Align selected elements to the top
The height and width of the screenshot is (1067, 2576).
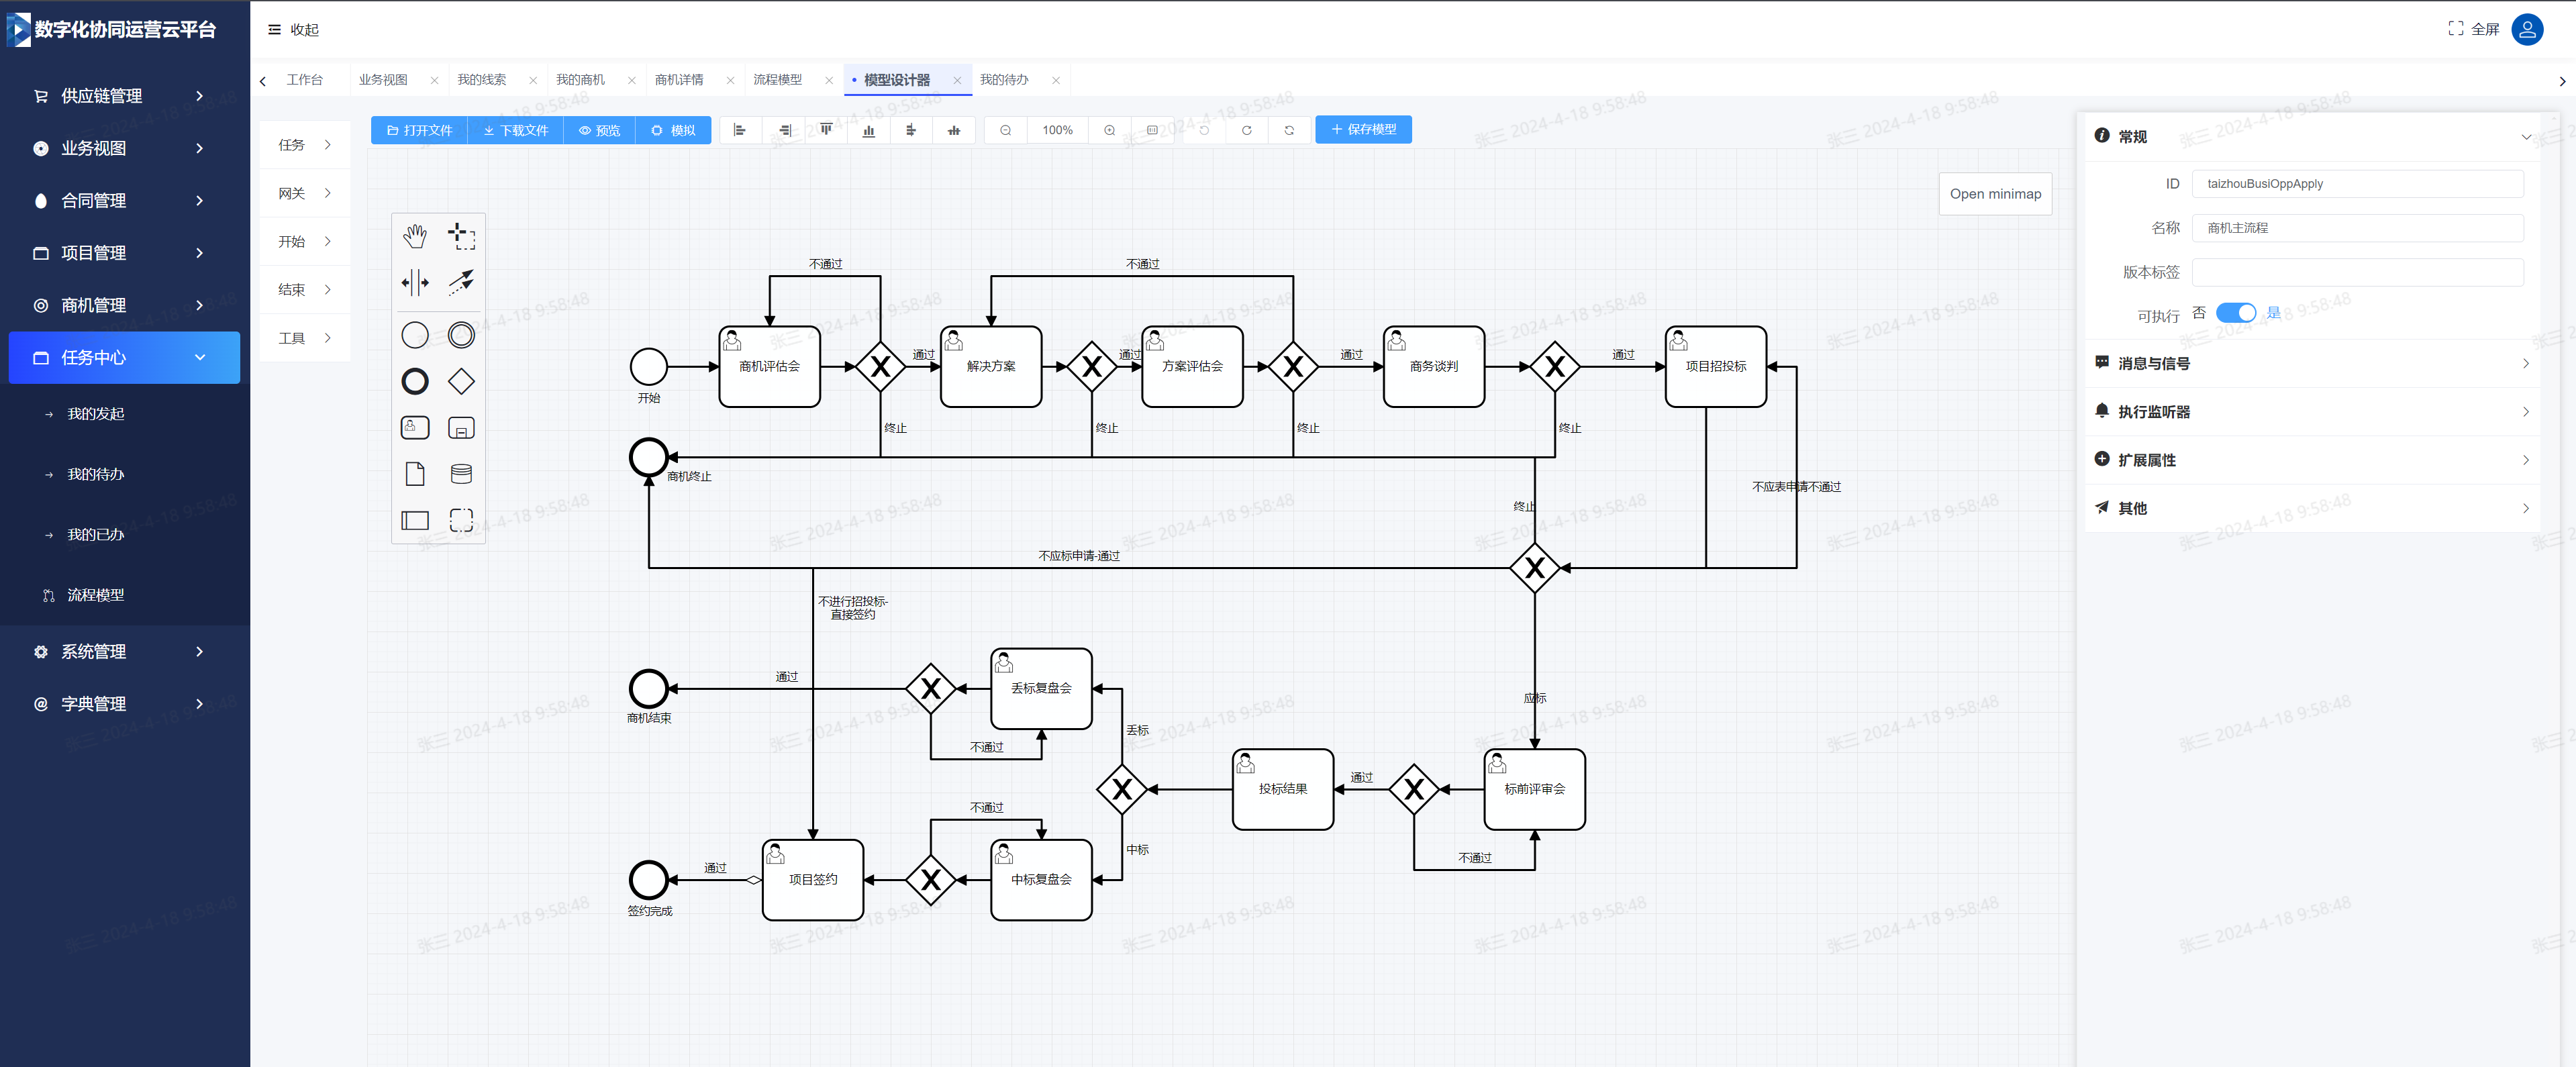826,130
